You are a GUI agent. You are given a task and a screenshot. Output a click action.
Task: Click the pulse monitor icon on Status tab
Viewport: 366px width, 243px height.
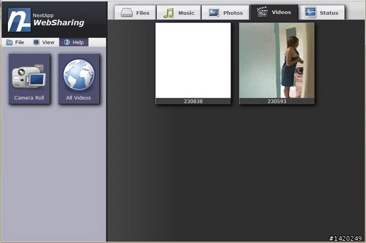[x=311, y=13]
